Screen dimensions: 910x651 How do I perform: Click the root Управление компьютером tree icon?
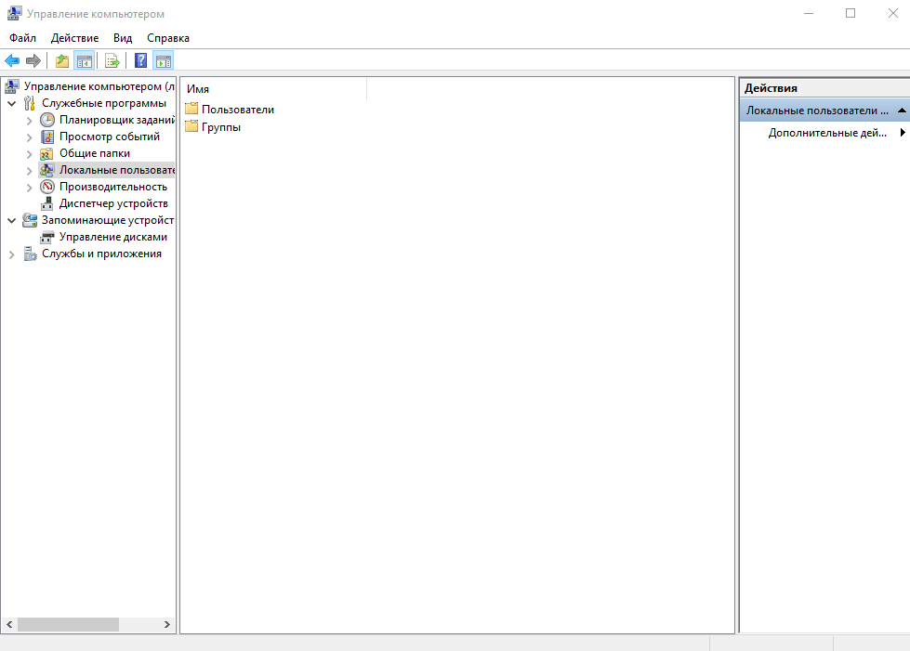pyautogui.click(x=11, y=86)
